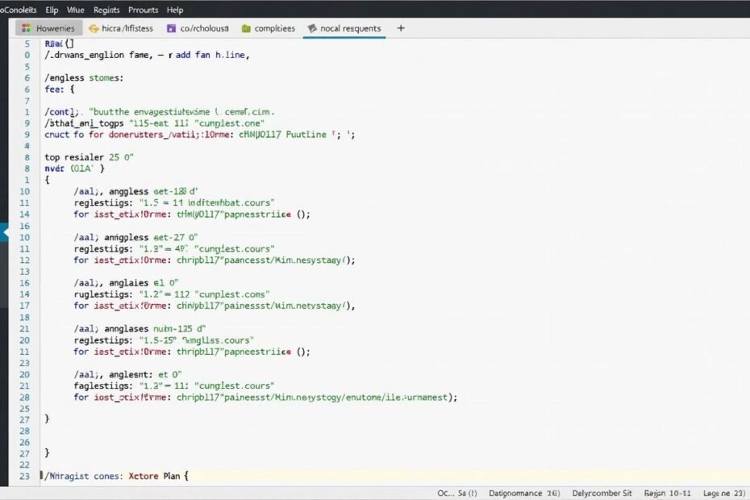Open the Help menu
750x500 pixels.
tap(175, 10)
